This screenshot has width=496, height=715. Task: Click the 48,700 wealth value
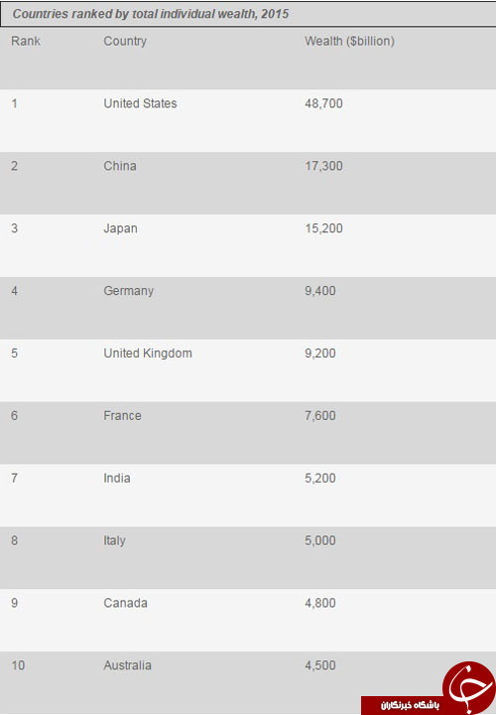point(323,103)
